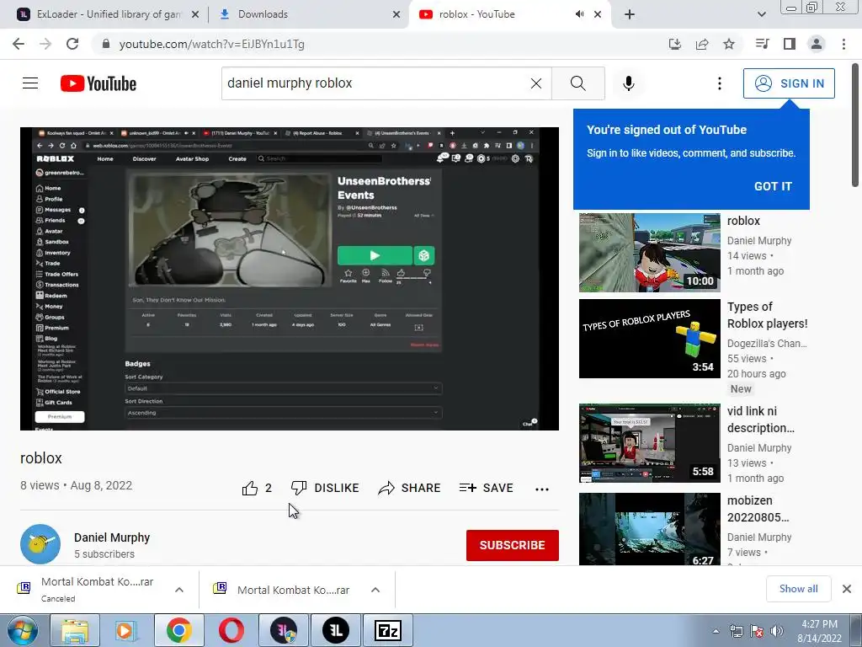Click the address bar URL

click(x=211, y=44)
